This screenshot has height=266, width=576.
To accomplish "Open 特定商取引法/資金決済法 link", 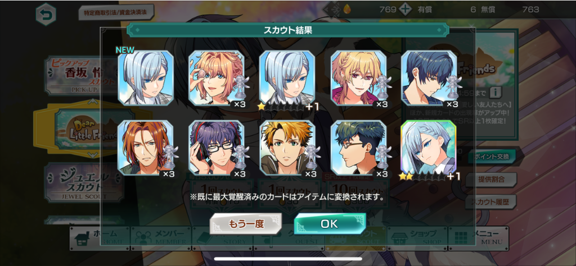I will [x=116, y=12].
